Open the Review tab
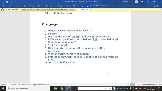 68,6
